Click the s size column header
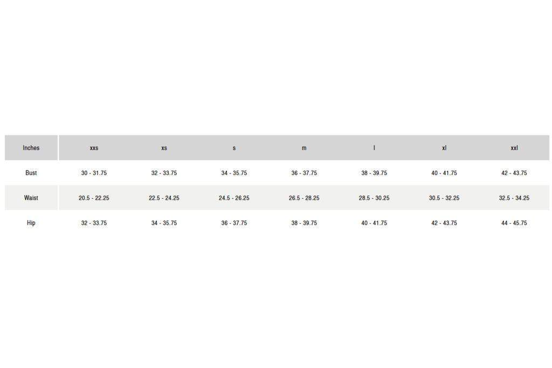 (x=234, y=148)
